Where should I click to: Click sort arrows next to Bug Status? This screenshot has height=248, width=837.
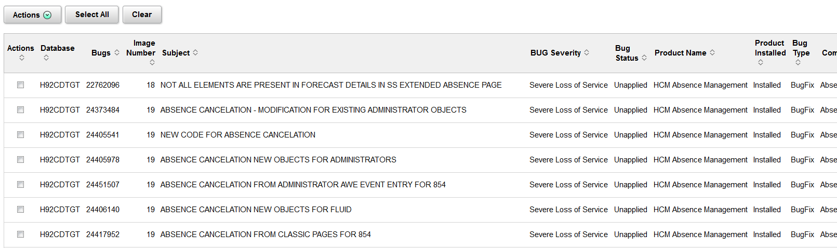[644, 58]
